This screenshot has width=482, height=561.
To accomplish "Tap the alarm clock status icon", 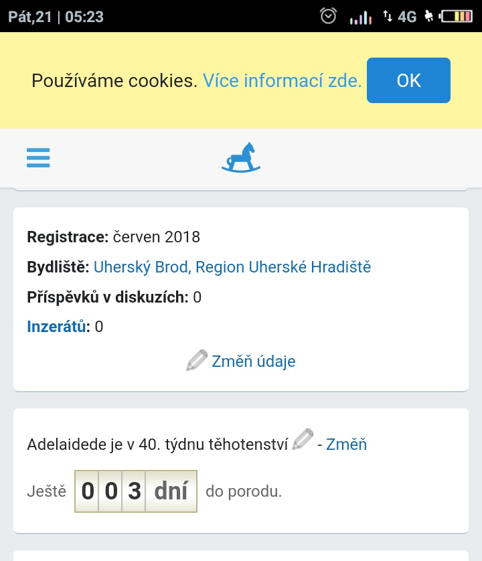I will tap(328, 16).
